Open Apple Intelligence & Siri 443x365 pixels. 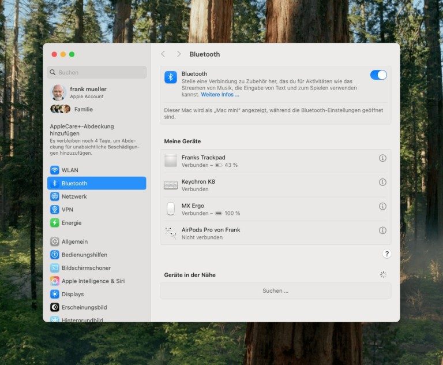[x=97, y=281]
